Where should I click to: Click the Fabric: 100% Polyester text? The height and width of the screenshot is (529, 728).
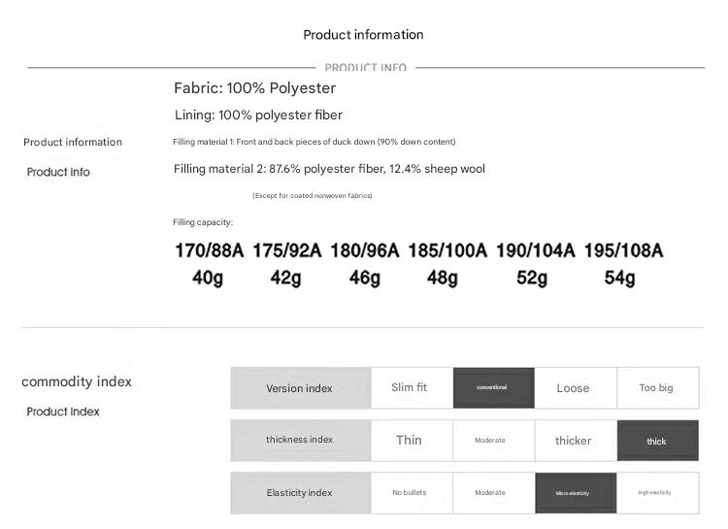[254, 88]
